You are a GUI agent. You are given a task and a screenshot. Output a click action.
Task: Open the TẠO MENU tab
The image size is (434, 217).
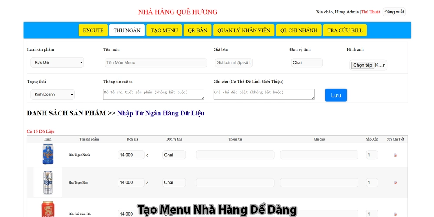point(164,30)
